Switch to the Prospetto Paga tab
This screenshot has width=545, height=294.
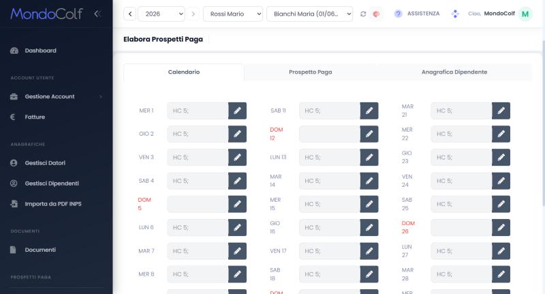(x=311, y=72)
